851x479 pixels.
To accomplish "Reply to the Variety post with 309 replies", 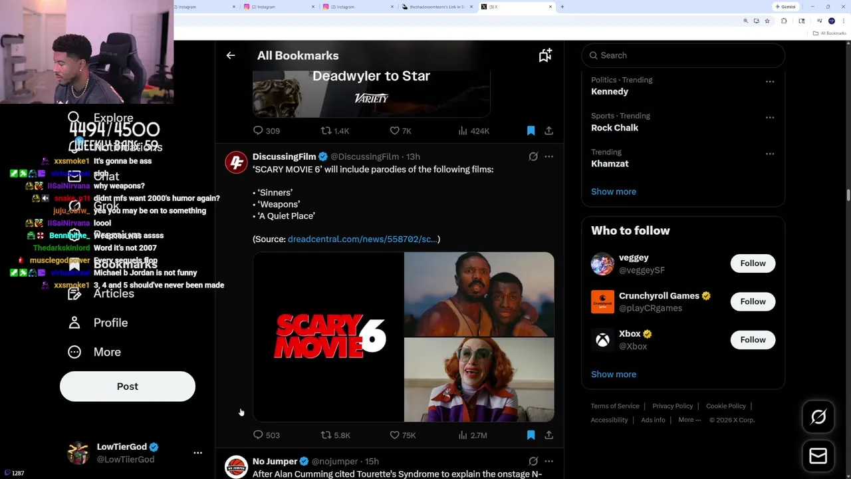I will [267, 130].
